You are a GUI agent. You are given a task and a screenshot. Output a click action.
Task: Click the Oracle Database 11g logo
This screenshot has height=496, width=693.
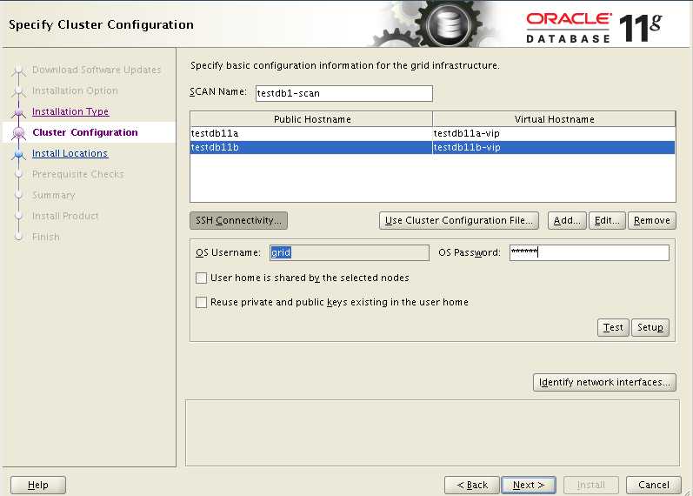594,28
